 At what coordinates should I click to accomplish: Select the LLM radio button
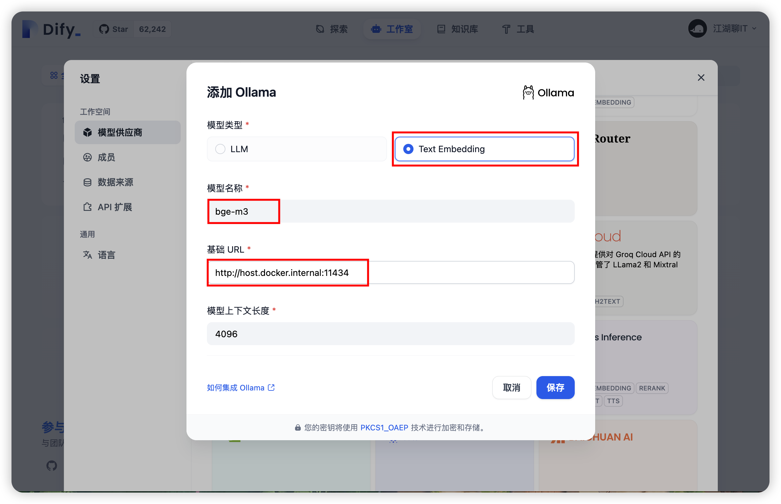point(222,149)
